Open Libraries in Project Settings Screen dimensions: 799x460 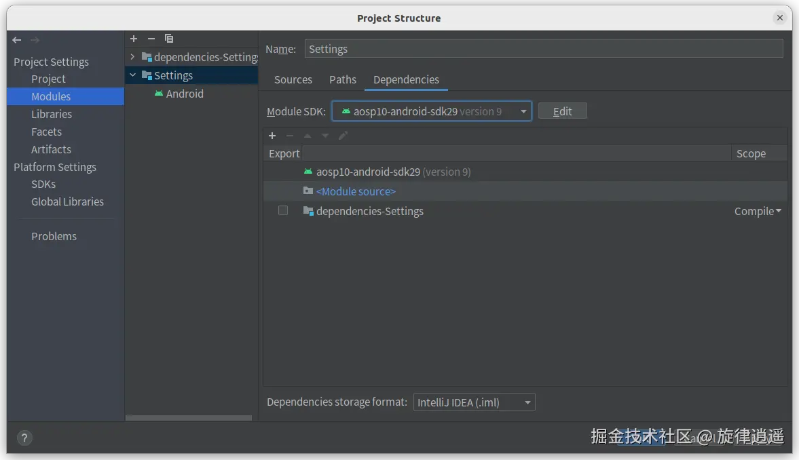[52, 114]
